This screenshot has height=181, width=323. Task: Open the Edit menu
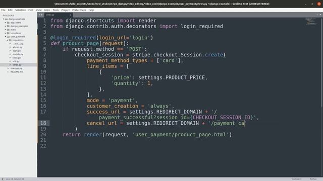click(x=10, y=10)
